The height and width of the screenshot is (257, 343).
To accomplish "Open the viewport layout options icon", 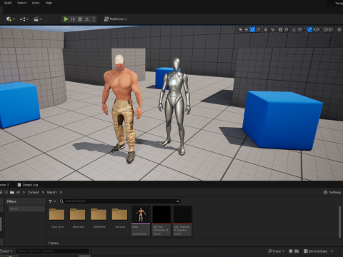I will coord(339,29).
